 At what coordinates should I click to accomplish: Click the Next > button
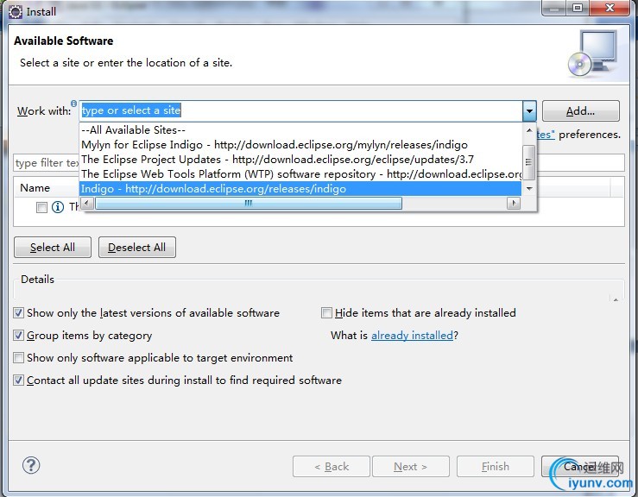click(411, 467)
